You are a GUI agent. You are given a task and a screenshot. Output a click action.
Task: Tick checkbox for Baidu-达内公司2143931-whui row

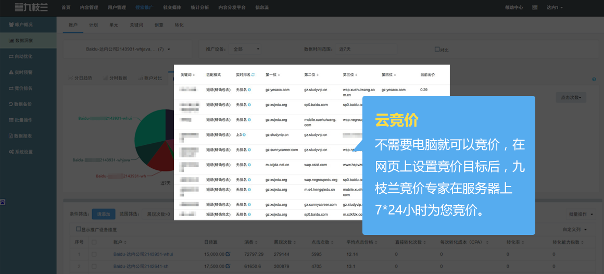click(x=94, y=254)
